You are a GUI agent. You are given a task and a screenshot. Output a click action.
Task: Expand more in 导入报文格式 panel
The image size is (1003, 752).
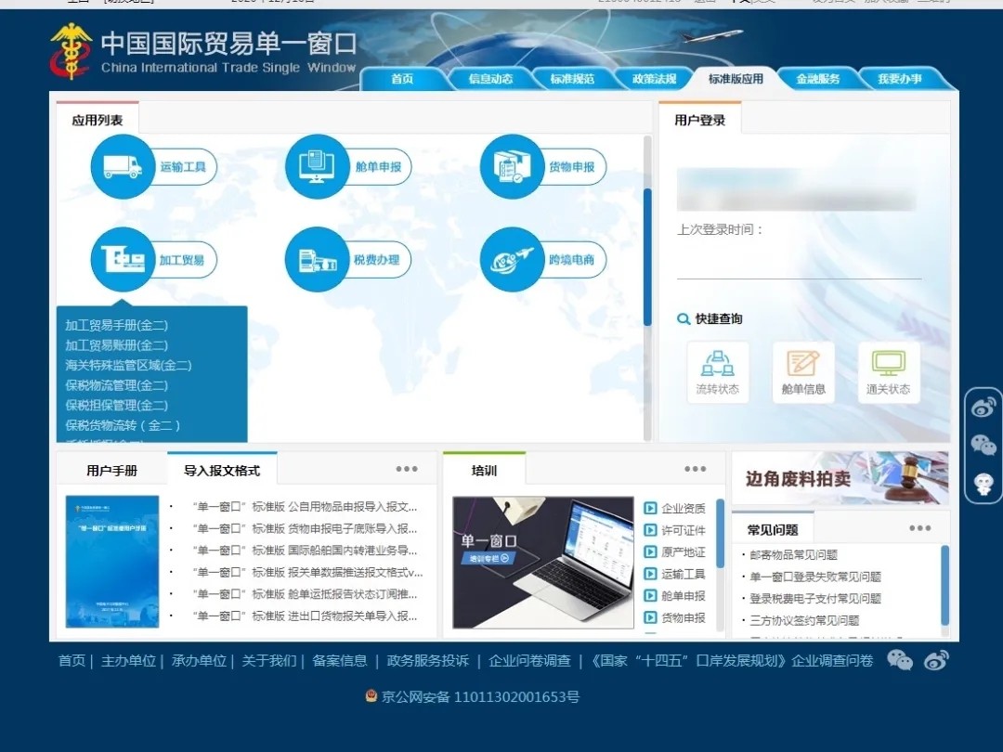click(407, 470)
